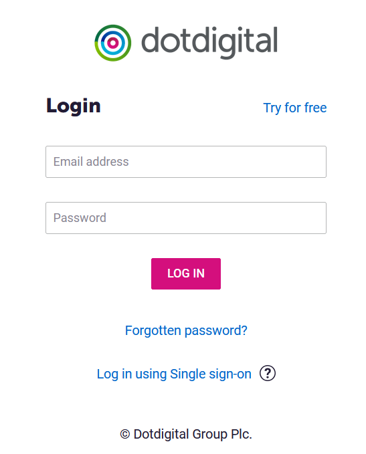Click the dotdigital wordmark text
Image resolution: width=366 pixels, height=454 pixels.
(209, 42)
